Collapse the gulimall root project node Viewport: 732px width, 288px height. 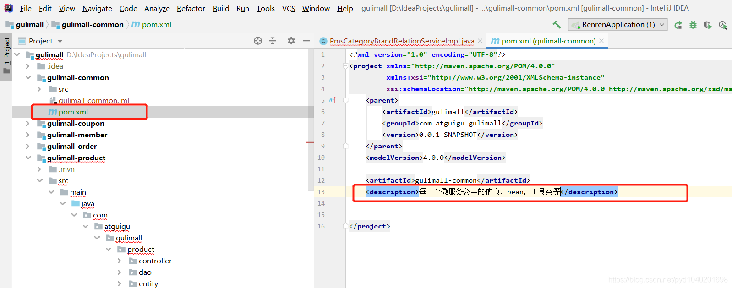point(17,54)
